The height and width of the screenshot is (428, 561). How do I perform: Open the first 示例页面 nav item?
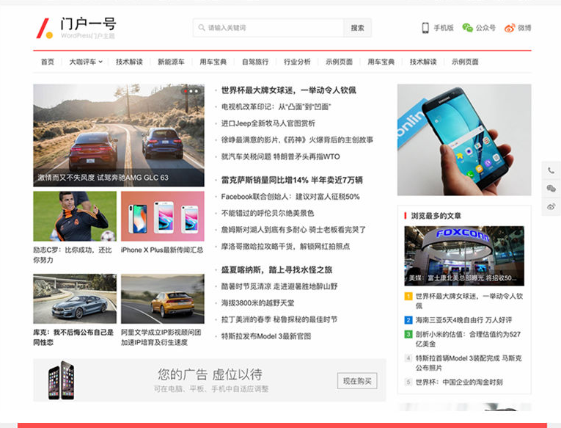pos(340,62)
